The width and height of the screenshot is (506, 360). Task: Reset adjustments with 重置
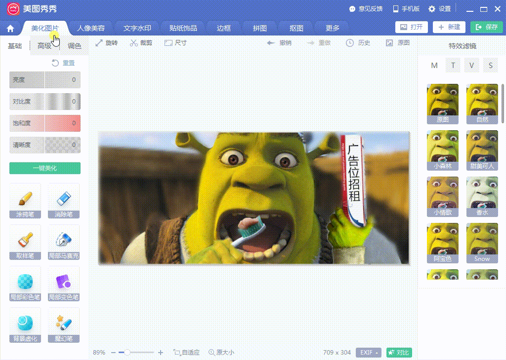pyautogui.click(x=63, y=63)
